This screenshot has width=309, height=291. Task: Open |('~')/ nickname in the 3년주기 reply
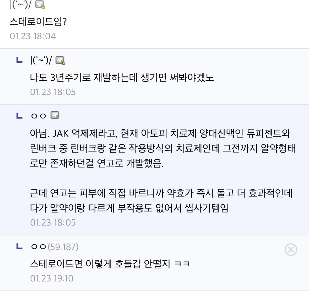pos(41,61)
